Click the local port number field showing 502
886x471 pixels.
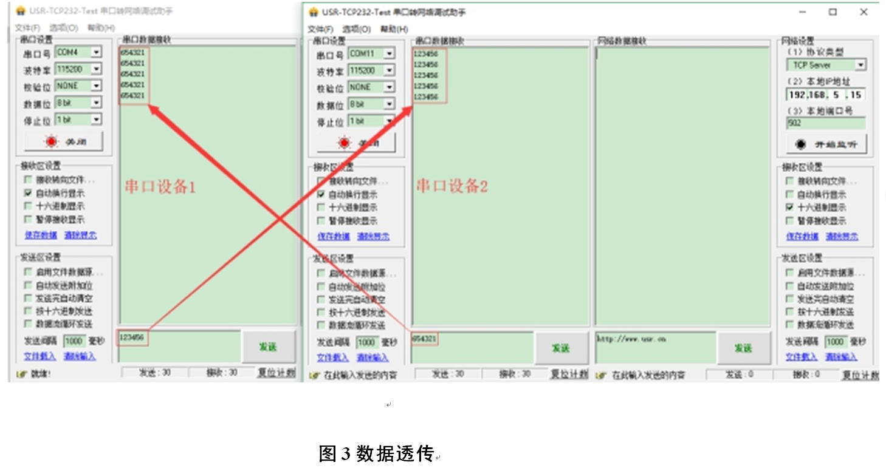tap(825, 123)
